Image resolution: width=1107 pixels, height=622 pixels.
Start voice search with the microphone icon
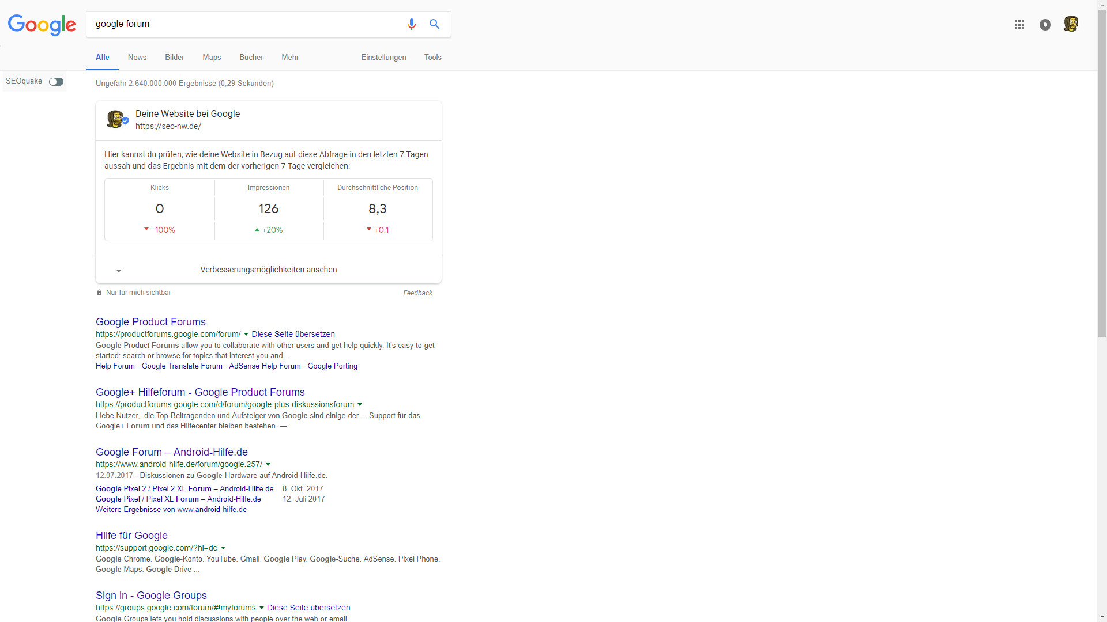(x=411, y=24)
